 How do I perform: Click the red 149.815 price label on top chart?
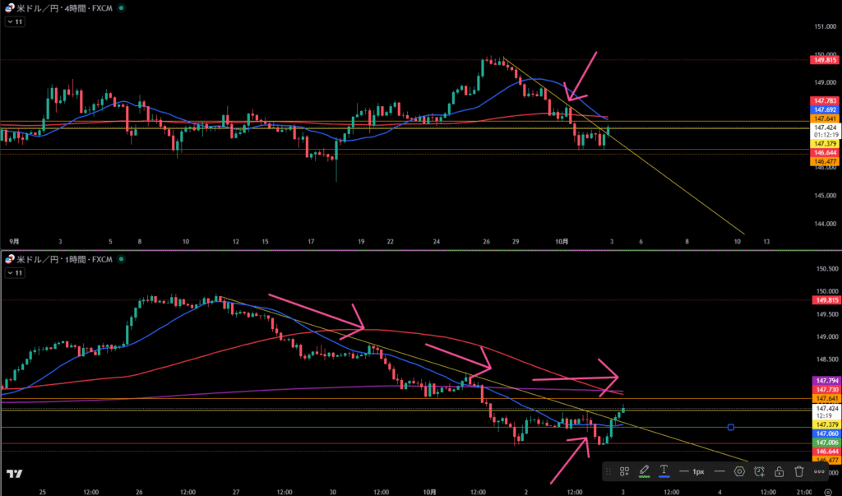point(825,59)
